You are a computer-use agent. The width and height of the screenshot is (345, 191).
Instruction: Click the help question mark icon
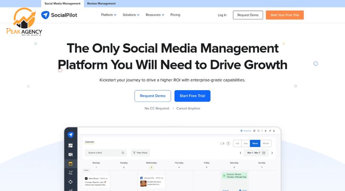point(228,143)
